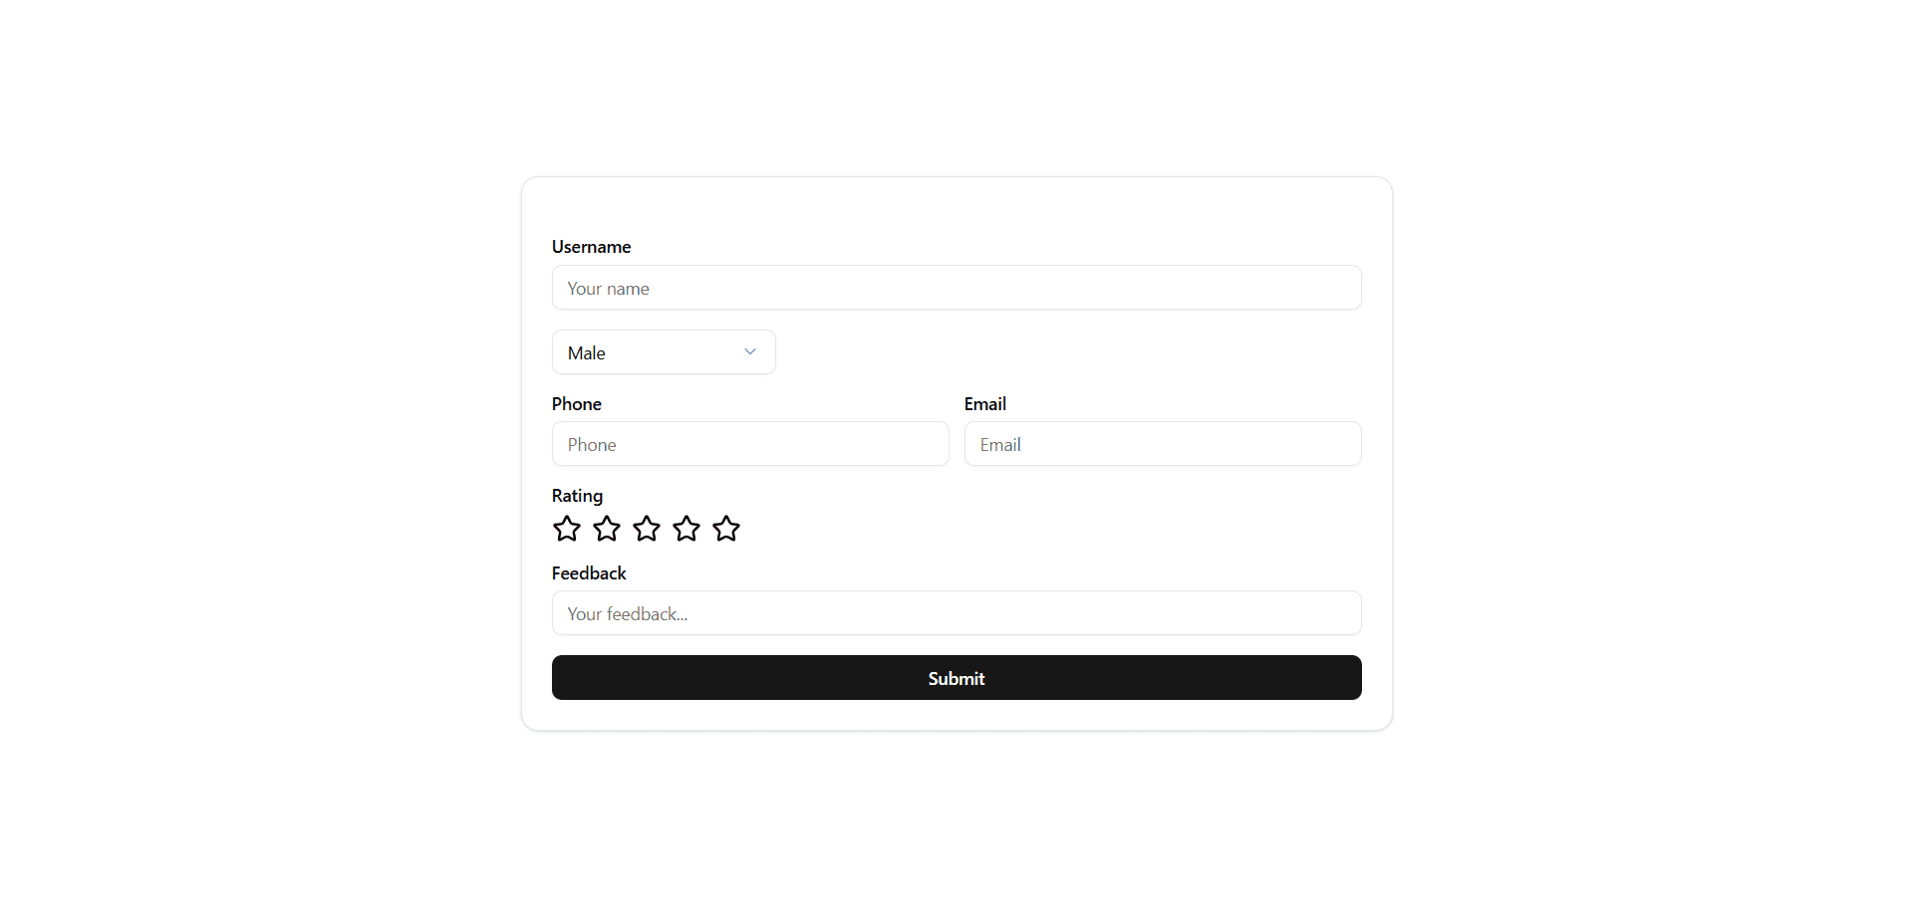Open the Male gender dropdown
Image resolution: width=1909 pixels, height=907 pixels.
[x=664, y=352]
